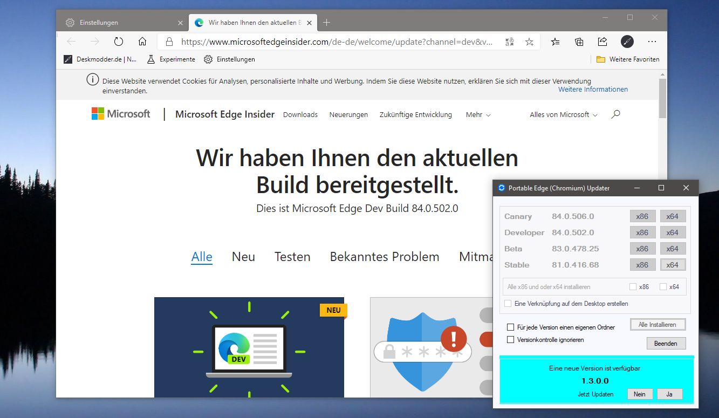Check the Alle x86 installieren checkbox
Viewport: 719px width, 418px height.
(x=633, y=287)
